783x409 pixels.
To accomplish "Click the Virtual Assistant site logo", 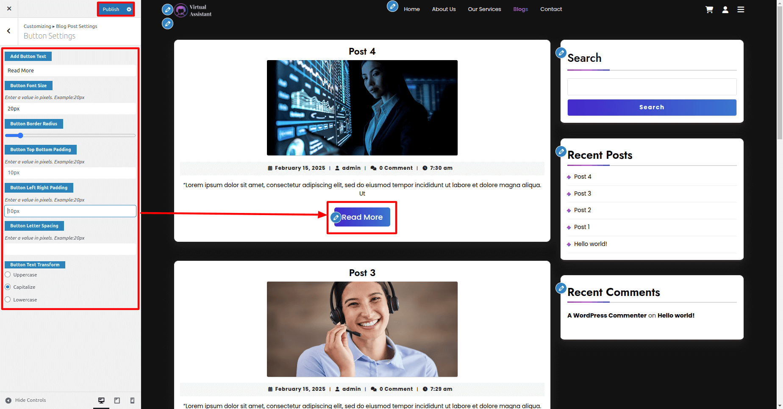I will [x=193, y=10].
